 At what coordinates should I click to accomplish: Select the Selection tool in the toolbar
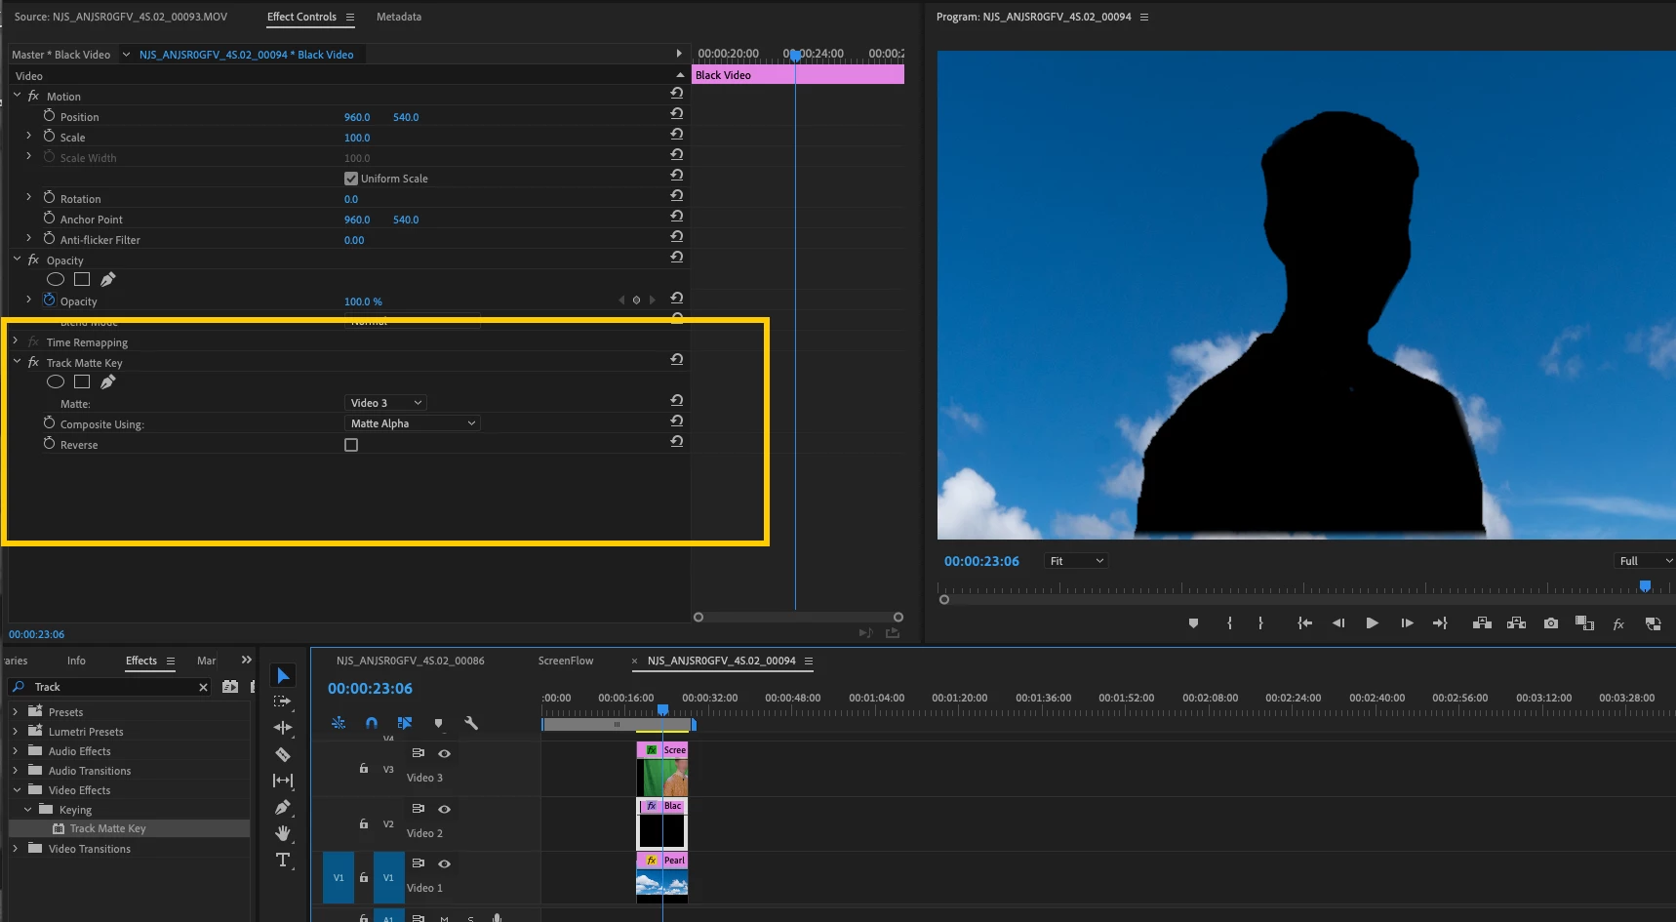tap(283, 675)
